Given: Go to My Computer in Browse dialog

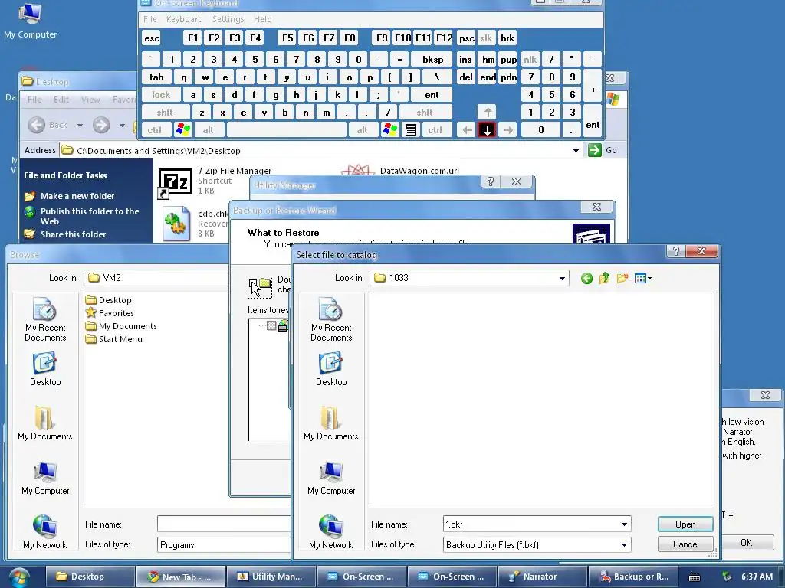Looking at the screenshot, I should 45,478.
